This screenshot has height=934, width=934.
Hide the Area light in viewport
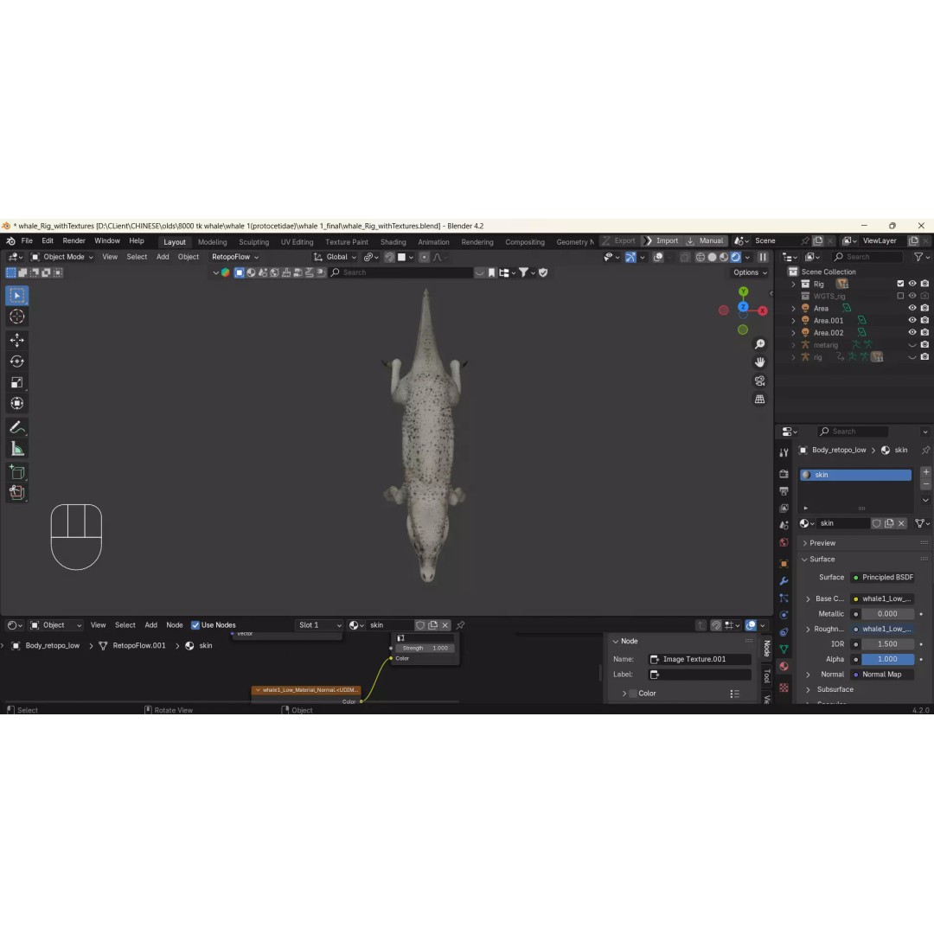coord(912,308)
